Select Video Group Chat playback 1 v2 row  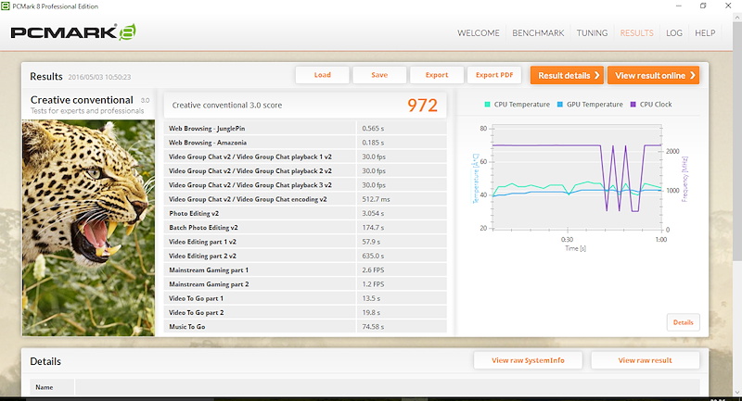[305, 157]
